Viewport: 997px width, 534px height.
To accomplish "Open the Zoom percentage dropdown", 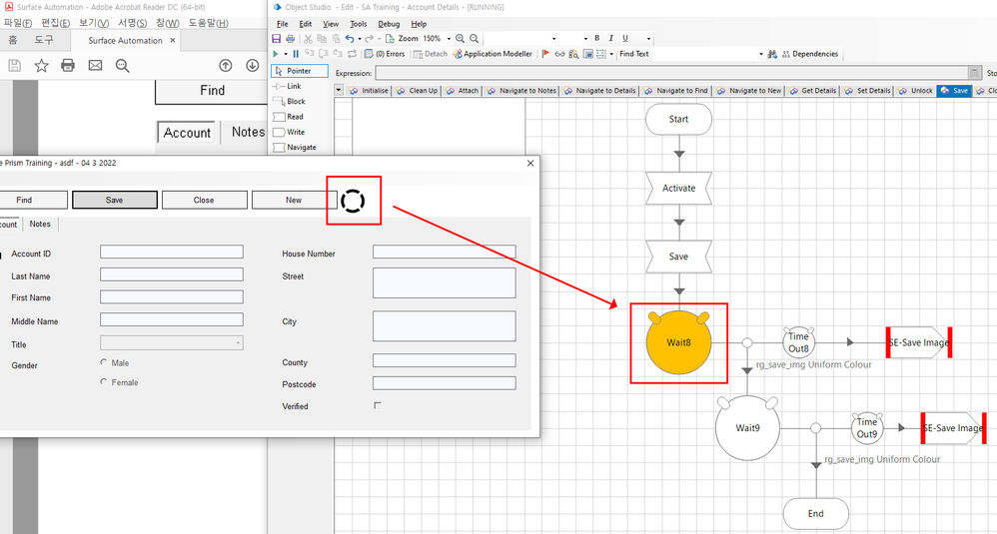I will 447,38.
